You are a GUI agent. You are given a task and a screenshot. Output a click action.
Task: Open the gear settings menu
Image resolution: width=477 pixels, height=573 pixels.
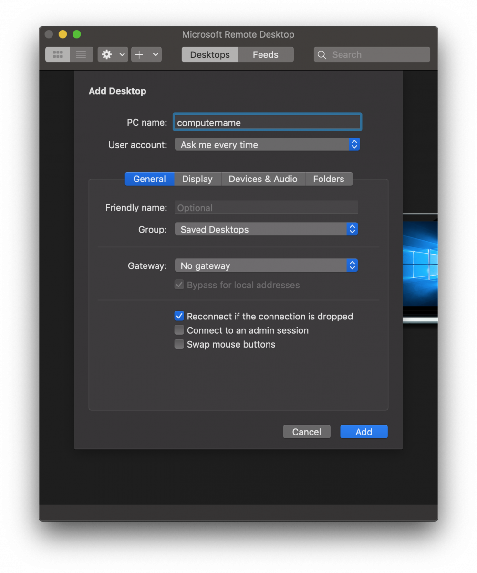pos(113,54)
